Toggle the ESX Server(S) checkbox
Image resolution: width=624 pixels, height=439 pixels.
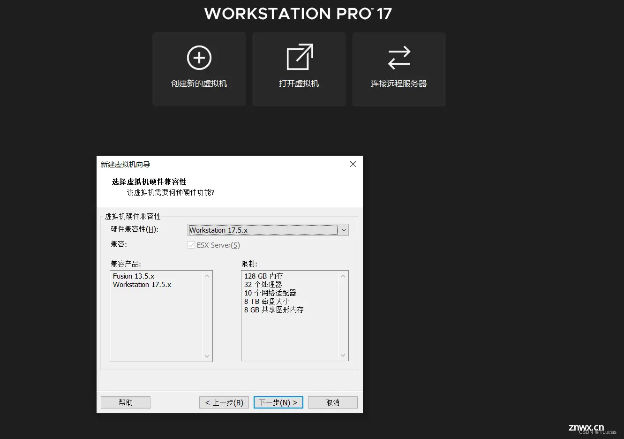click(x=191, y=245)
